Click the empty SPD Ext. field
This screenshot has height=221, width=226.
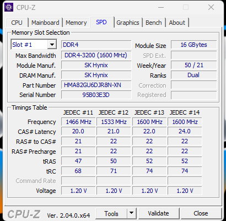pos(193,55)
